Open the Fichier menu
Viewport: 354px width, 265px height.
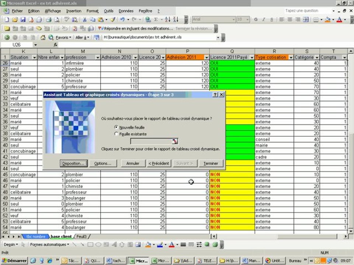(x=17, y=11)
